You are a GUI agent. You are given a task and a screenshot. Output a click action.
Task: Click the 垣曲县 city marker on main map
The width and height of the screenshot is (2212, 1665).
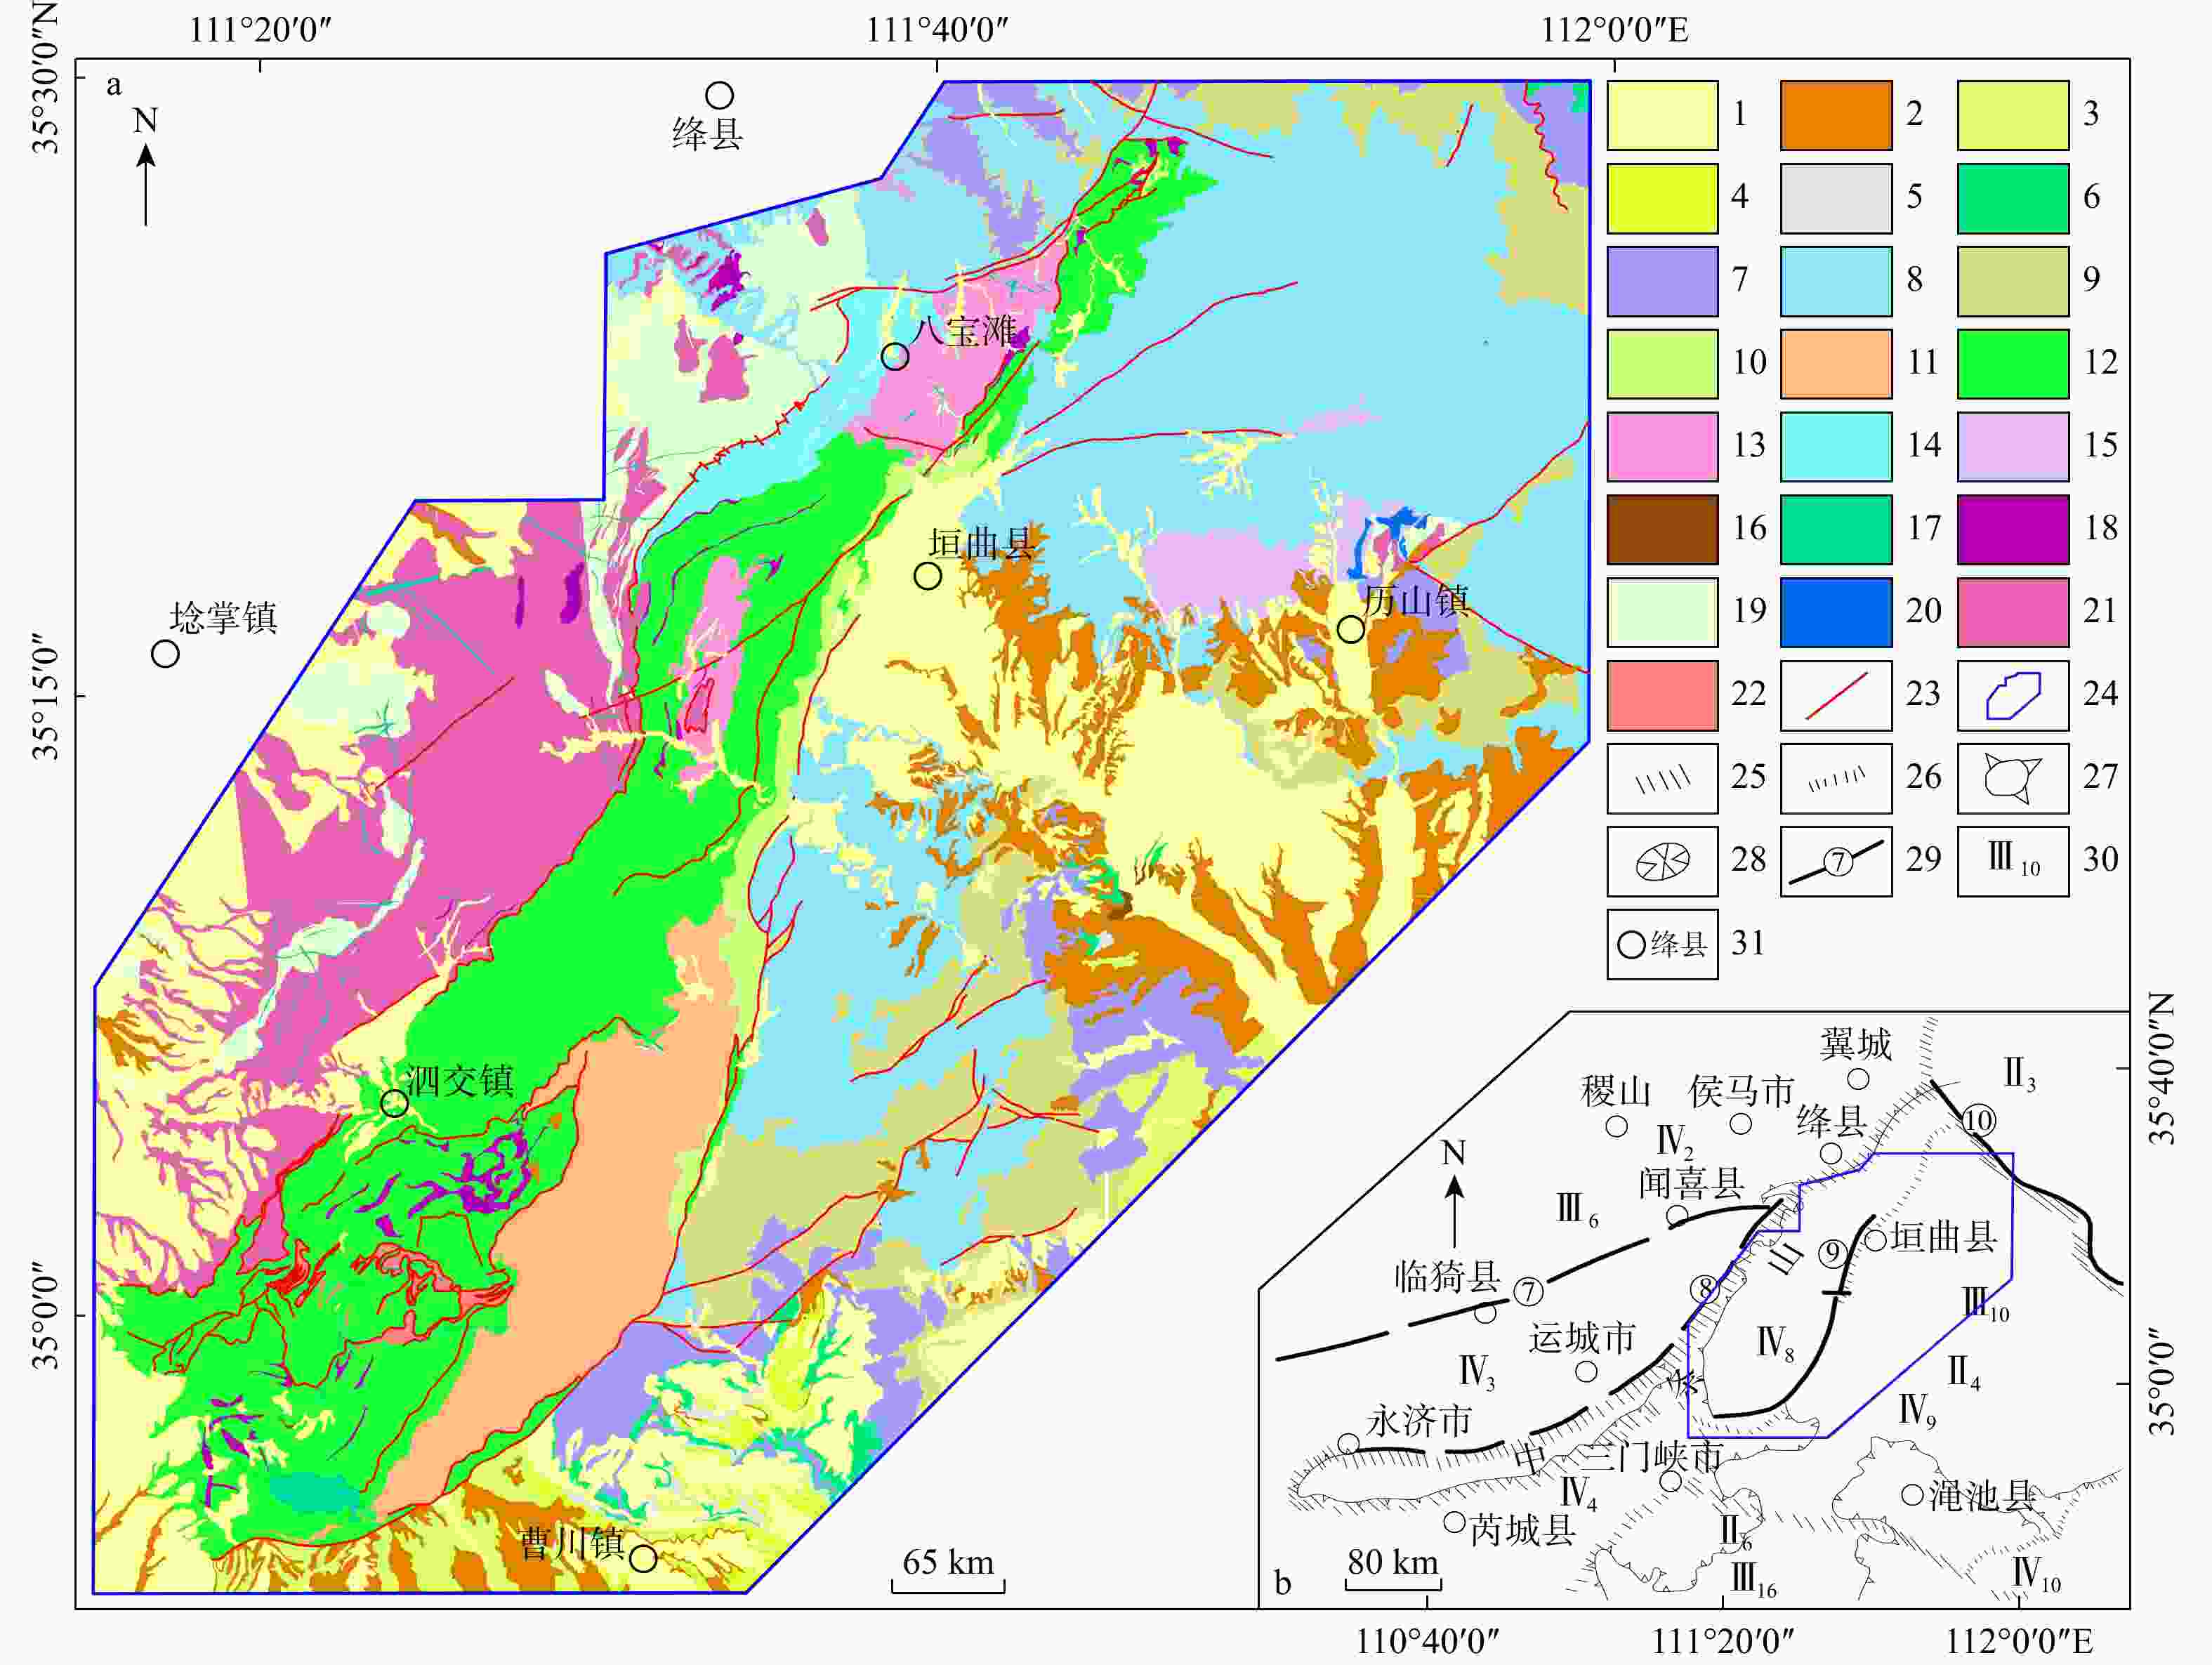927,576
